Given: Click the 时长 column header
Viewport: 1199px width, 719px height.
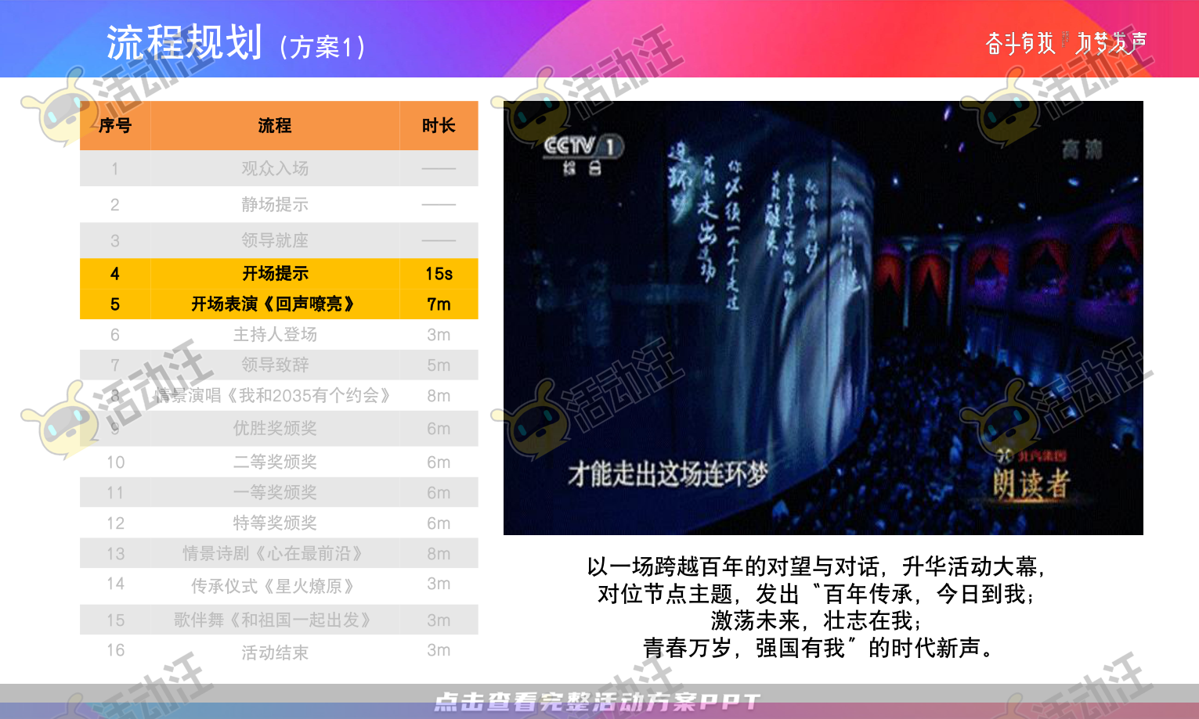Looking at the screenshot, I should (439, 125).
